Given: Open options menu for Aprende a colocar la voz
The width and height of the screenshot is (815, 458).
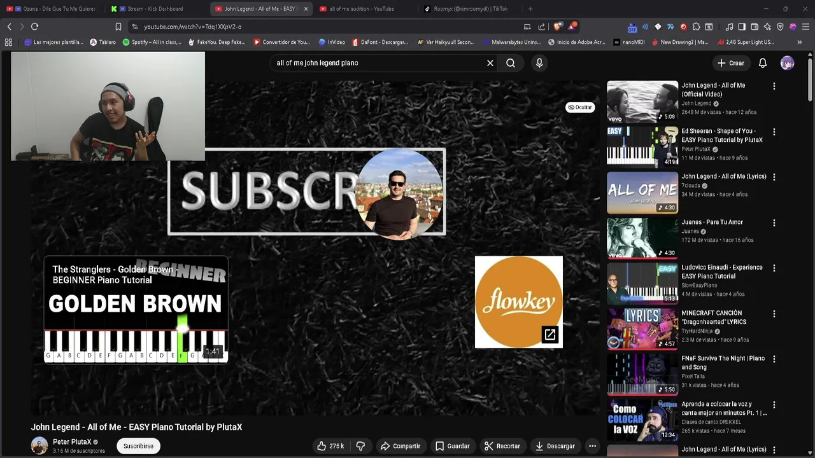Looking at the screenshot, I should (x=774, y=405).
